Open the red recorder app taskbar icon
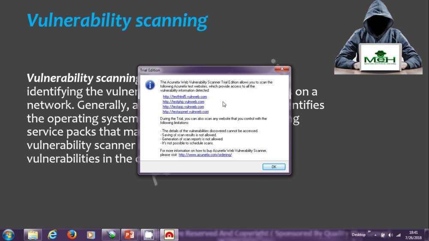Screen dimensions: 429x241 coord(169,235)
